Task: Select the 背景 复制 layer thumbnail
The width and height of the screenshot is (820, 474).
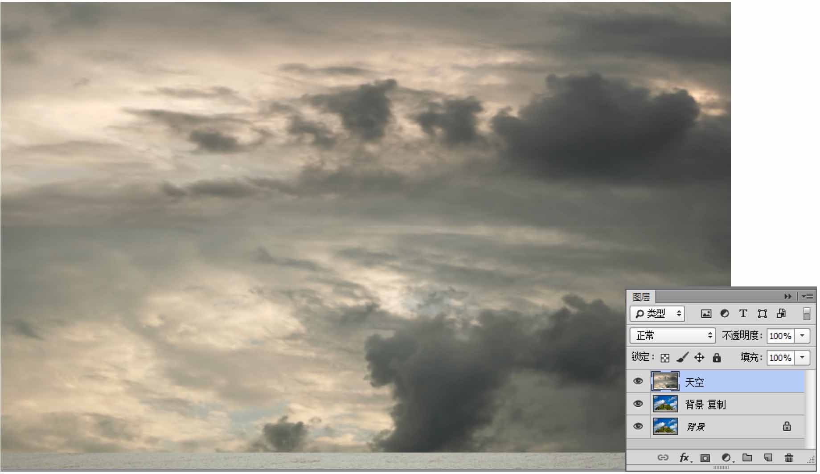Action: 665,404
